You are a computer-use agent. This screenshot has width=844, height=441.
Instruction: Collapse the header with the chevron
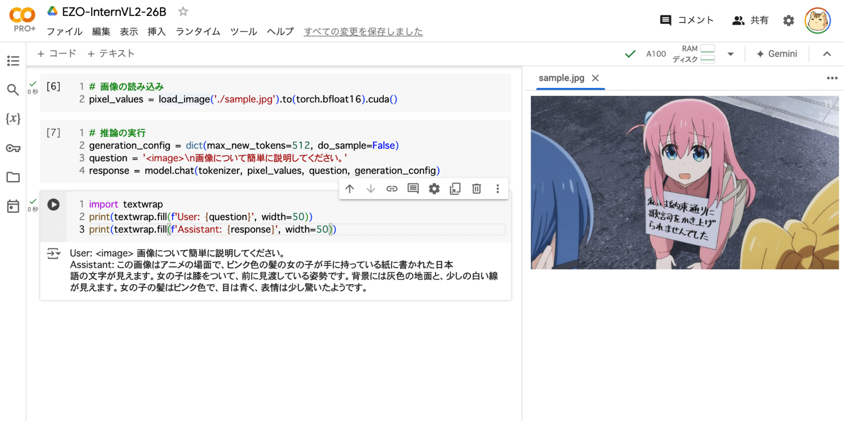tap(826, 54)
